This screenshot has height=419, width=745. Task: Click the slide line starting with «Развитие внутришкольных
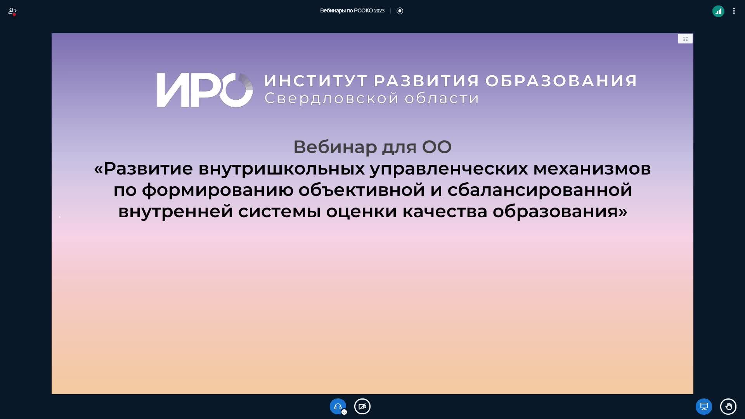[x=372, y=168]
